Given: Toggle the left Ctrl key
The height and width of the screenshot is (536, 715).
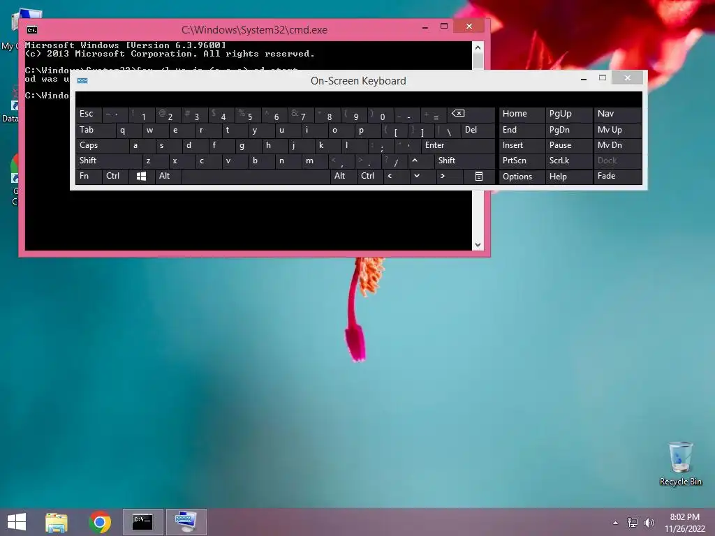Looking at the screenshot, I should [x=115, y=177].
